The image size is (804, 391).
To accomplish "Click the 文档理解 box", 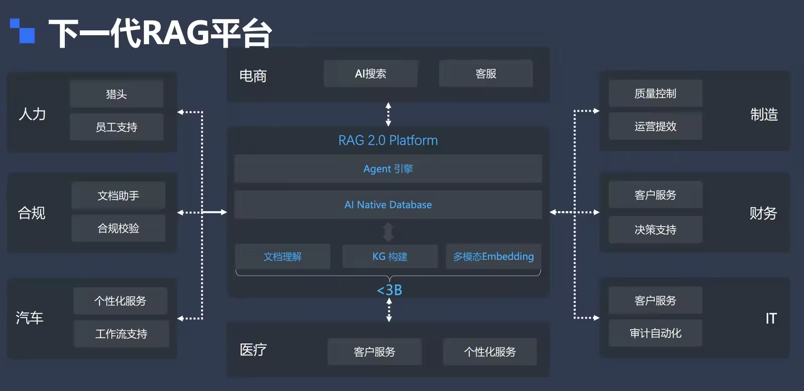I will point(283,257).
